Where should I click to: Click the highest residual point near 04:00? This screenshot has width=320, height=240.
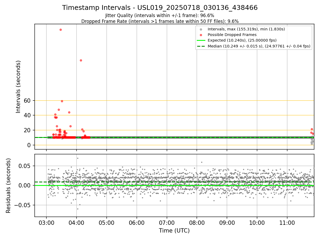point(78,158)
